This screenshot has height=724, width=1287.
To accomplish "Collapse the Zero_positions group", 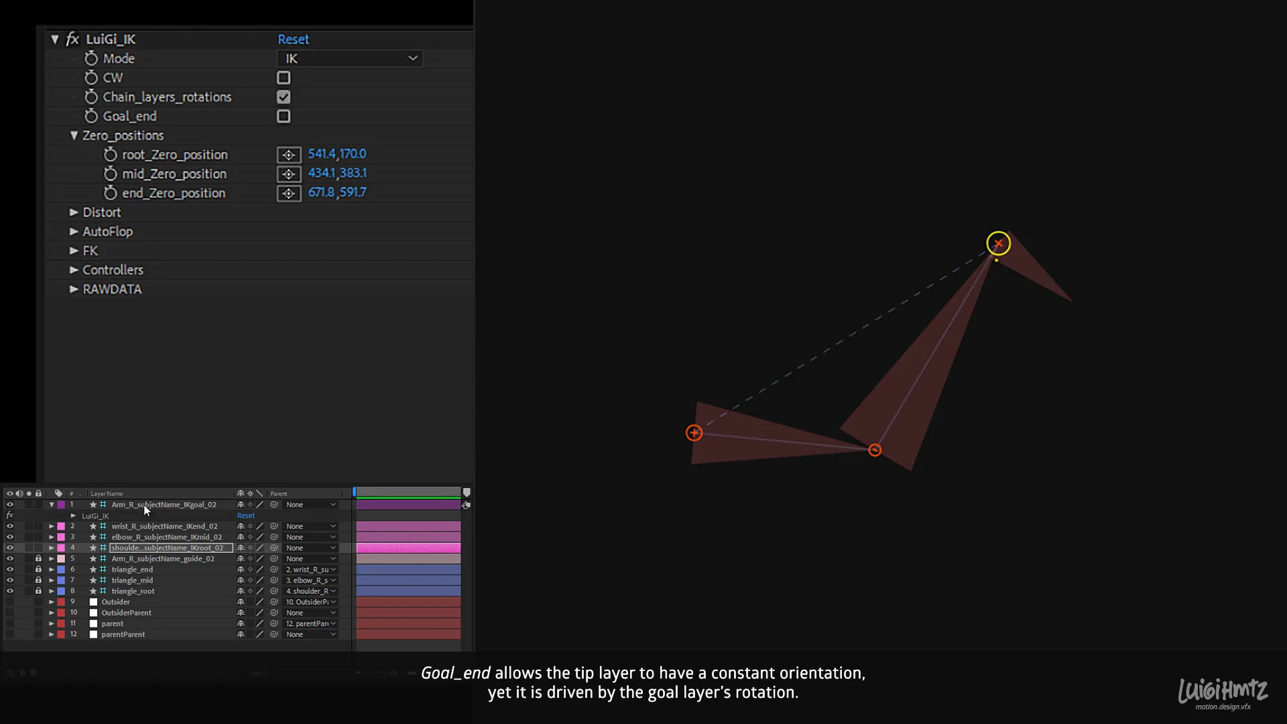I will coord(74,135).
